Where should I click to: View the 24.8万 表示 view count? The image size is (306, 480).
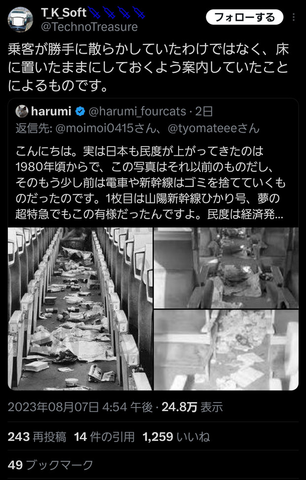pyautogui.click(x=192, y=407)
